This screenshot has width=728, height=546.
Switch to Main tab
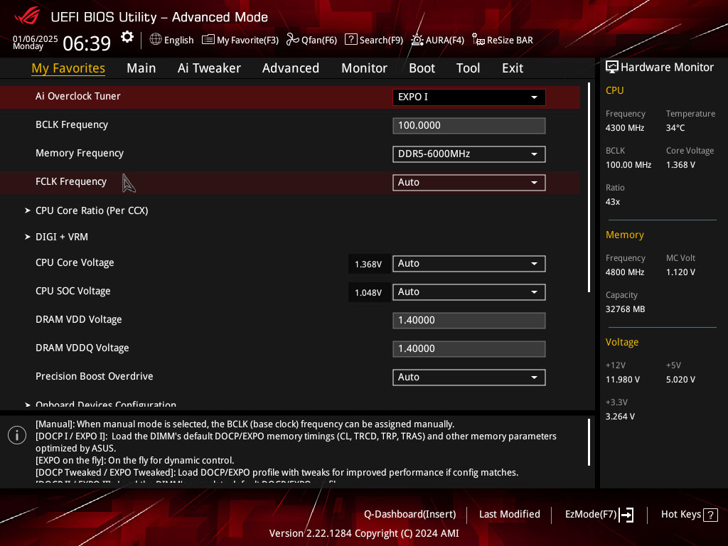[x=141, y=68]
